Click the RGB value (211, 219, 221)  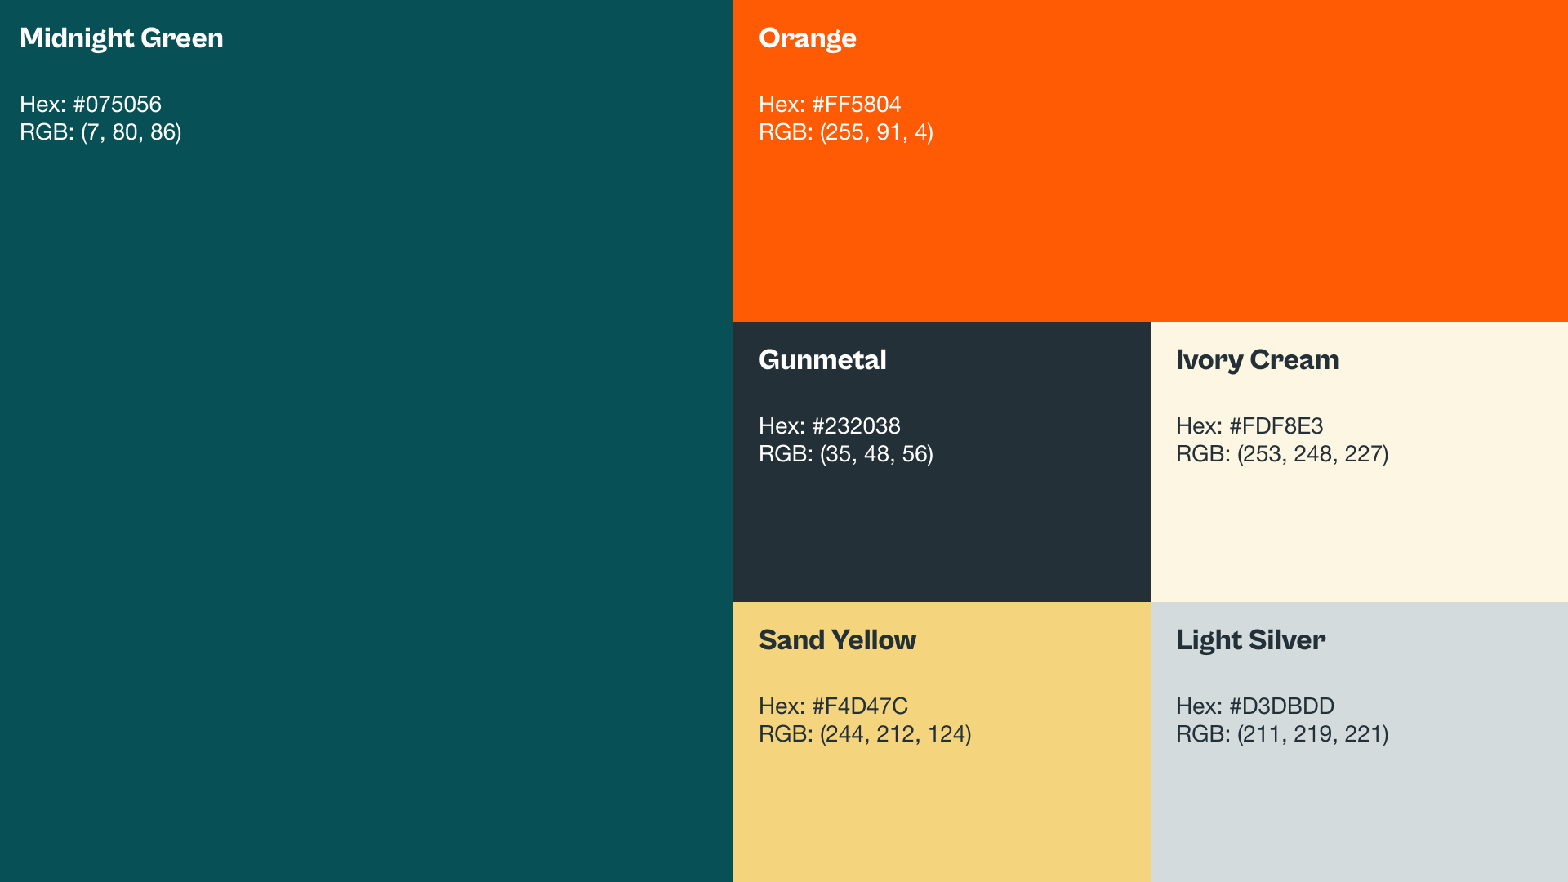click(1312, 734)
